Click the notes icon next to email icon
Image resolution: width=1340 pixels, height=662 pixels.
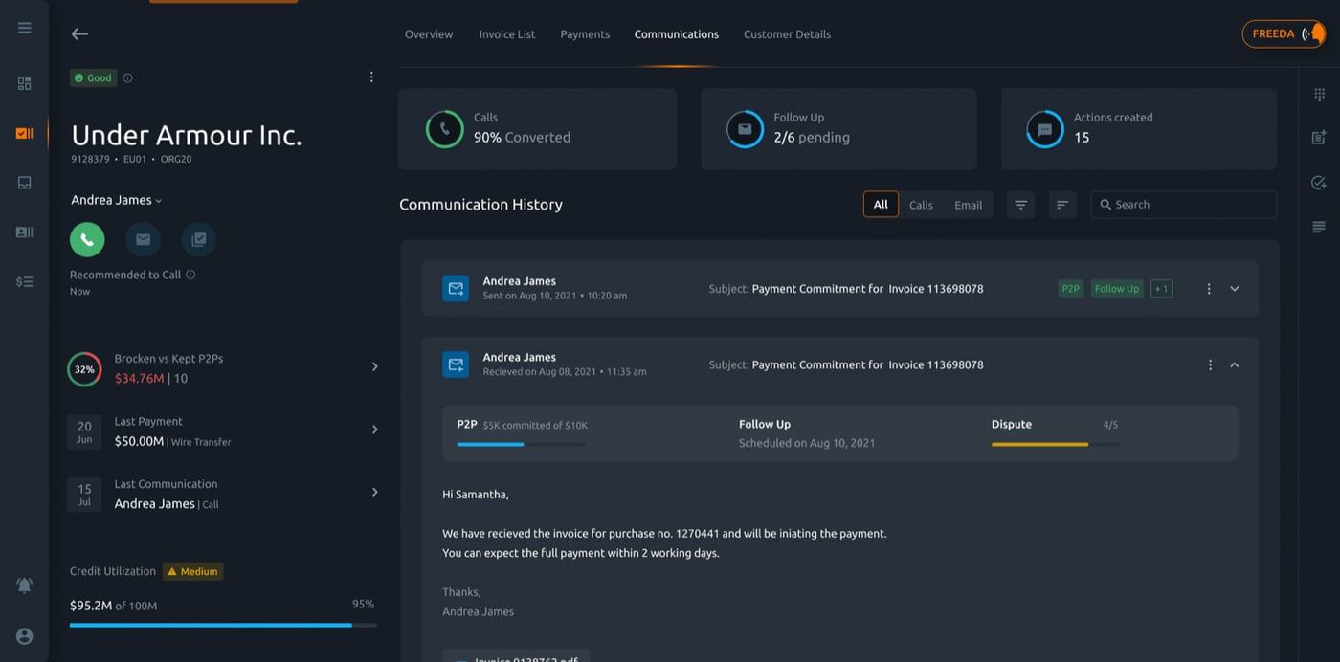(198, 239)
